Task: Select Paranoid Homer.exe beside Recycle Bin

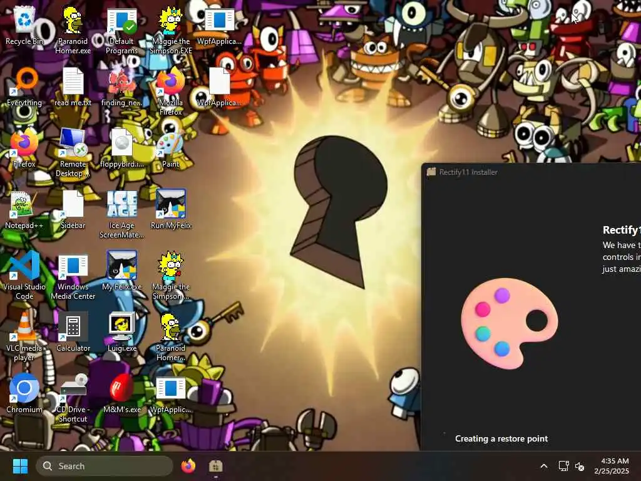Action: [73, 31]
